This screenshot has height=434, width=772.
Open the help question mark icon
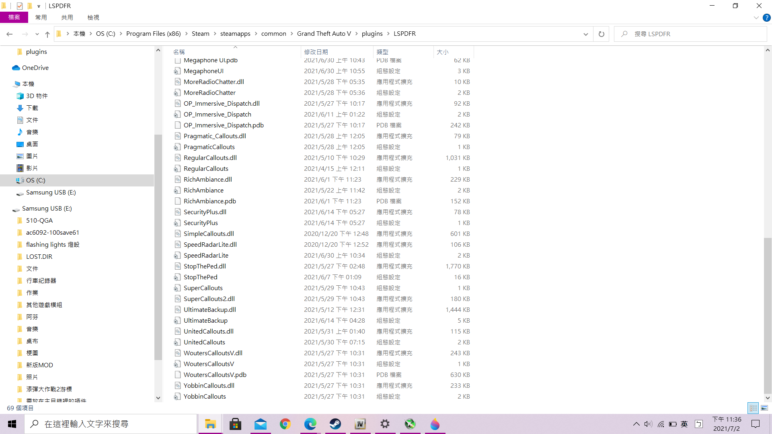[766, 18]
